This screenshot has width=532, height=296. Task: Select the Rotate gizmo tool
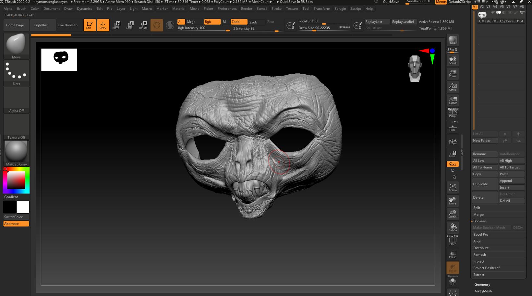143,25
